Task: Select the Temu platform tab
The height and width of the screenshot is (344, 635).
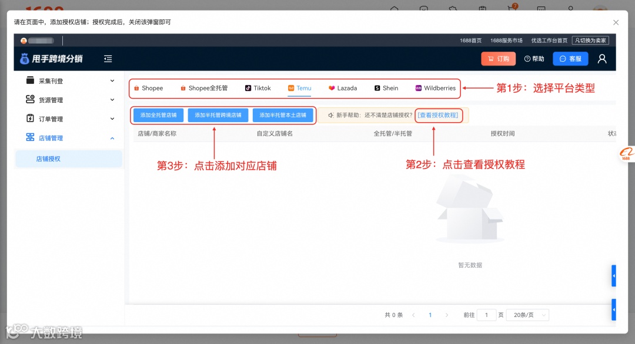Action: 300,88
